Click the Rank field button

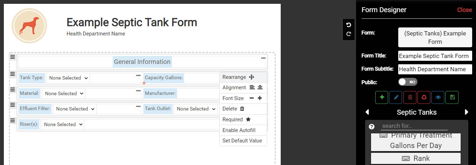pyautogui.click(x=416, y=158)
